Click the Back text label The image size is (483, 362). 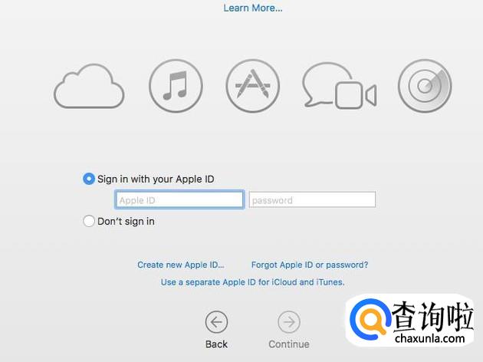coord(216,344)
